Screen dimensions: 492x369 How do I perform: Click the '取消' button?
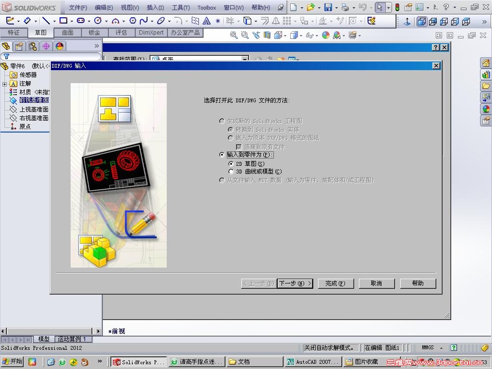pos(377,283)
